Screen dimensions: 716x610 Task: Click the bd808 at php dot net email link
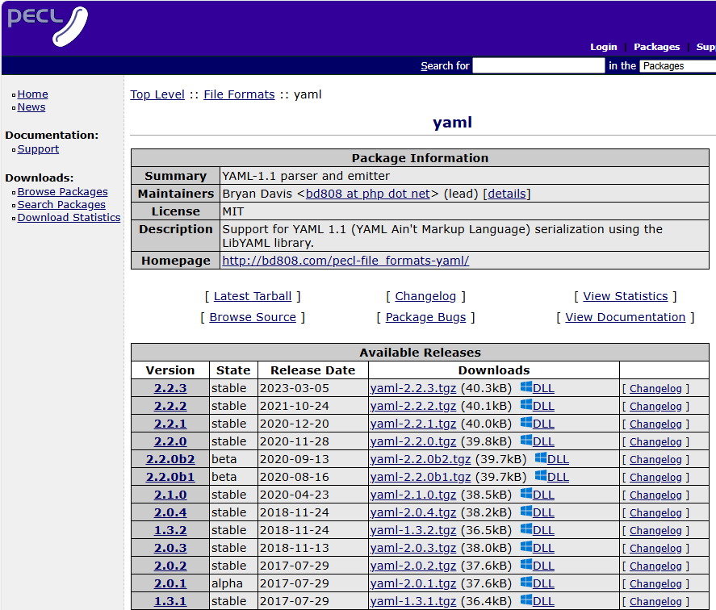tap(368, 194)
